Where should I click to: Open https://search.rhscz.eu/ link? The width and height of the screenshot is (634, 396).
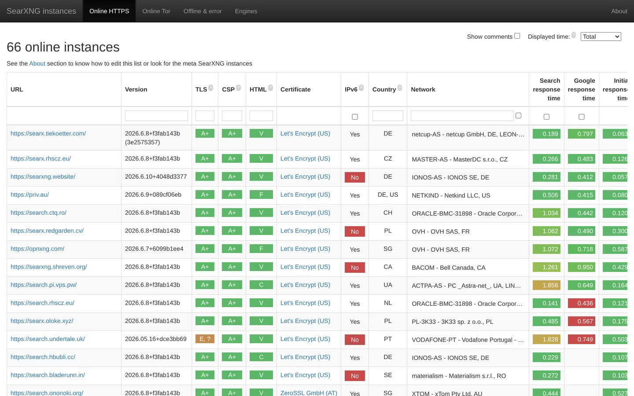tap(43, 303)
